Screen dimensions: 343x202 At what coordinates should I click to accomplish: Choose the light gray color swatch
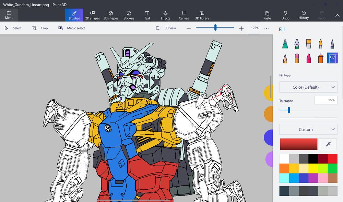(x=294, y=159)
